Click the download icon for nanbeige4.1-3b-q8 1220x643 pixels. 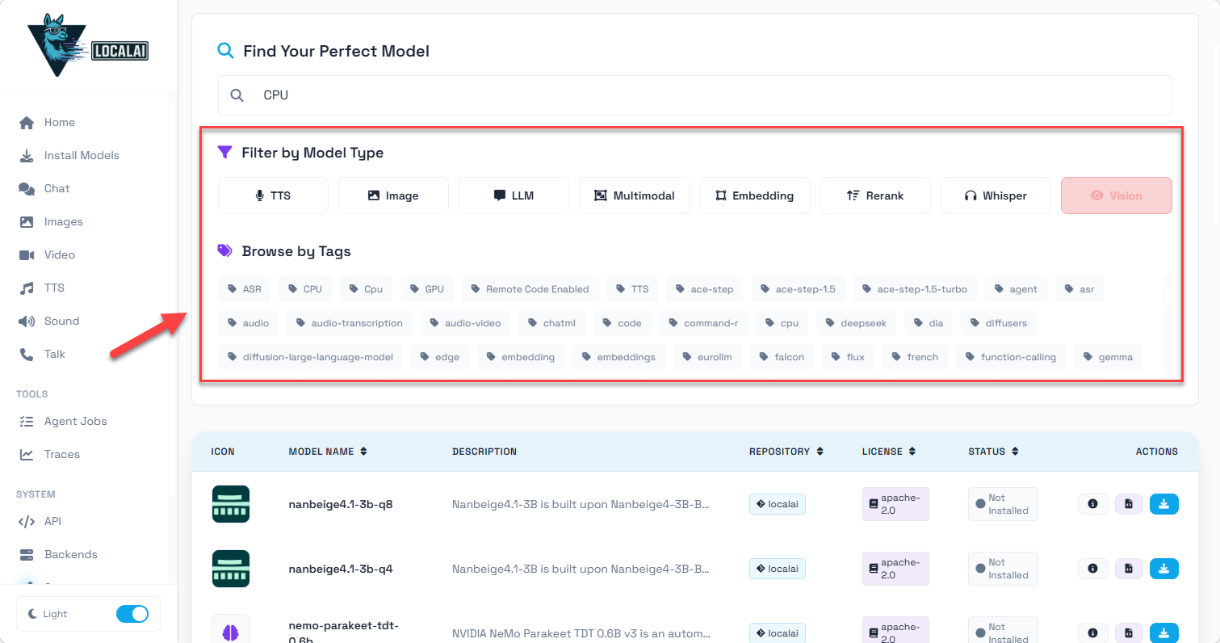(1163, 504)
